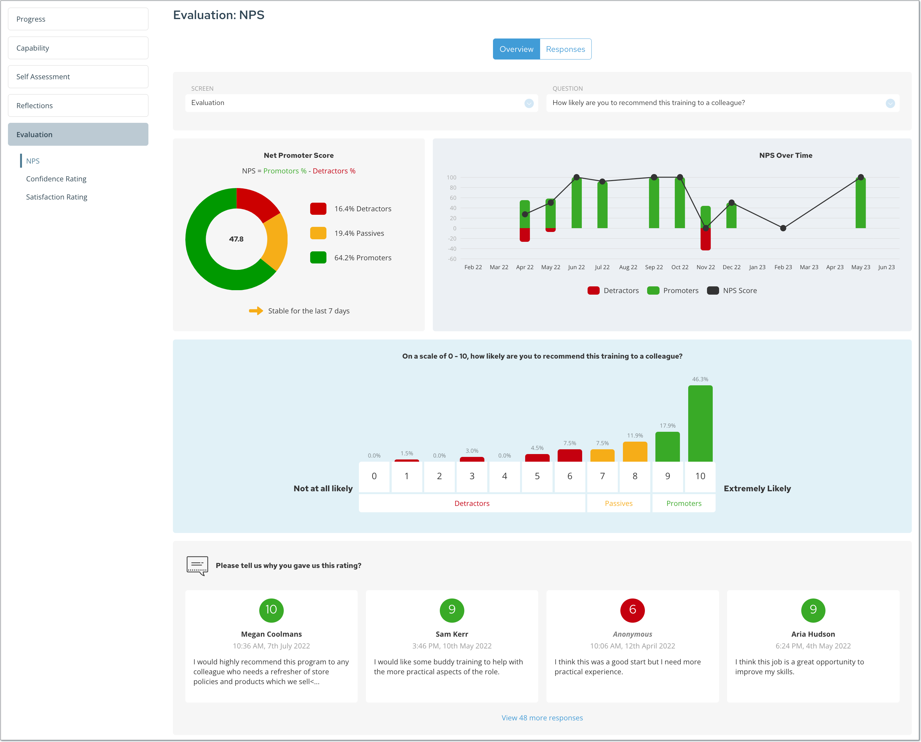This screenshot has height=742, width=921.
Task: Click the 47.8 score in donut center
Action: click(236, 239)
